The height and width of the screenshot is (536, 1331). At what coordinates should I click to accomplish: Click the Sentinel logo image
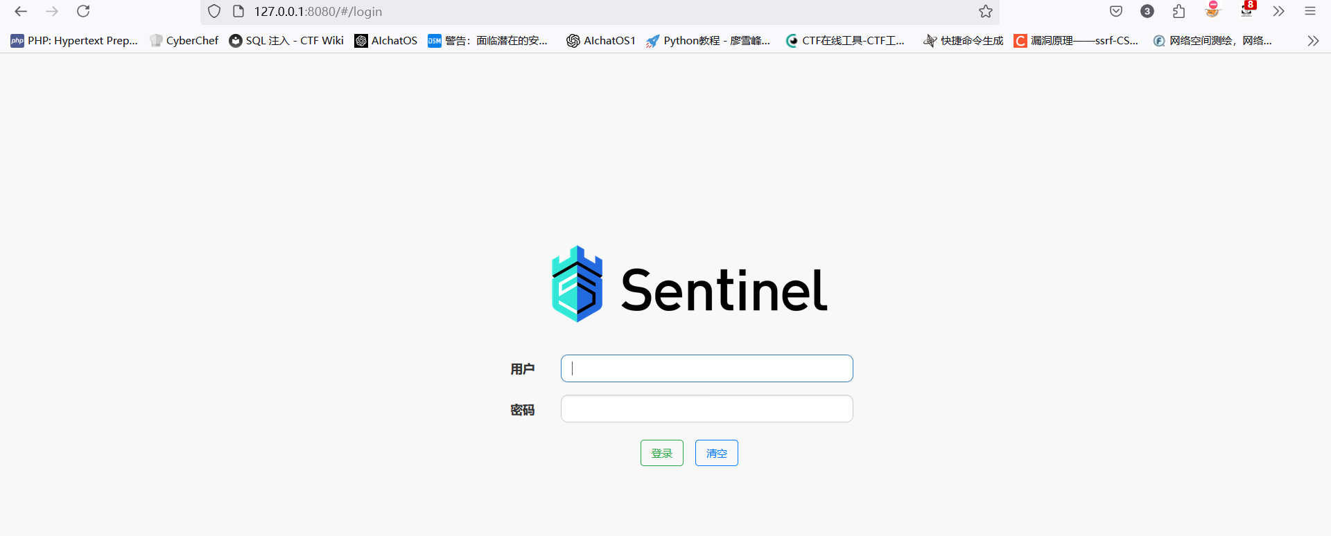click(689, 285)
